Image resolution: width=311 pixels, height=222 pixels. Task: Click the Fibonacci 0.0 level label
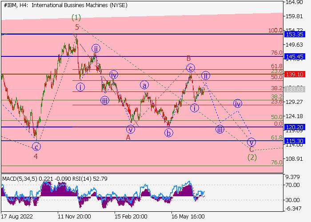[x=278, y=124]
